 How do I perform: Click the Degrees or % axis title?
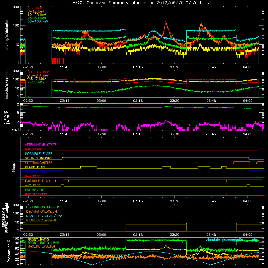[9, 251]
